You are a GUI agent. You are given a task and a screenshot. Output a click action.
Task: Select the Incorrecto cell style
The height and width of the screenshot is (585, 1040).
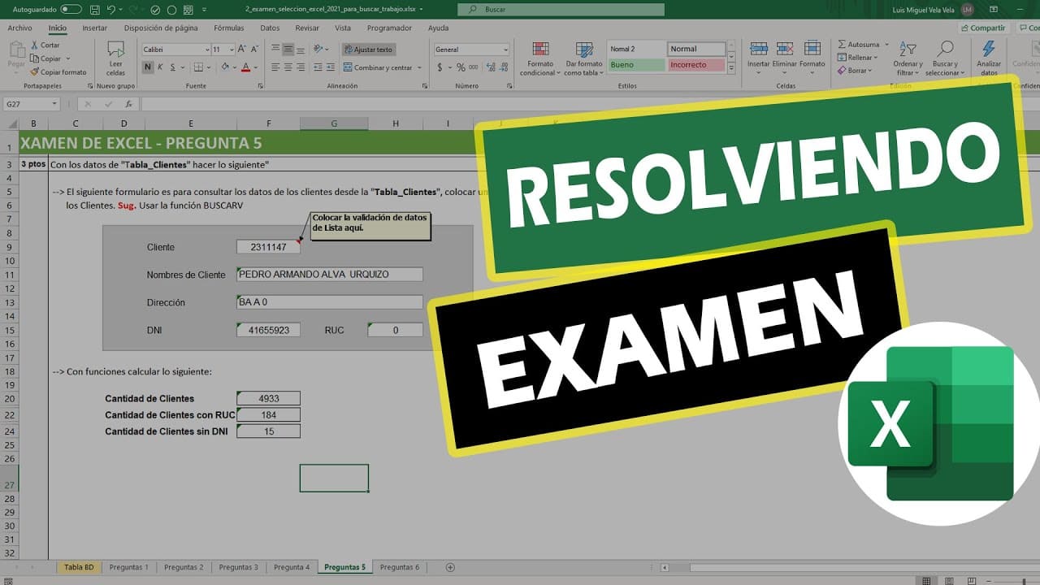click(x=696, y=65)
